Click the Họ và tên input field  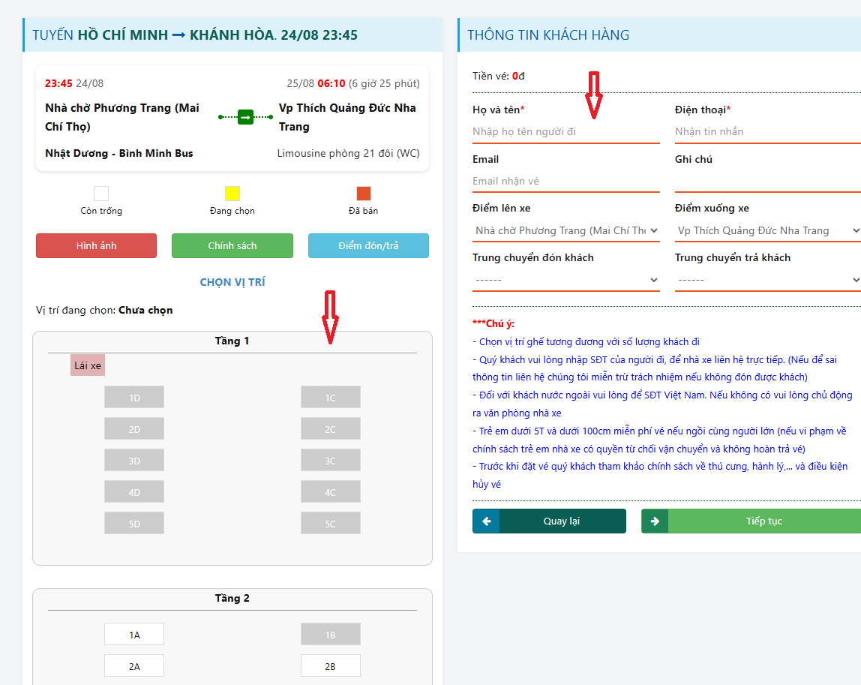click(565, 132)
